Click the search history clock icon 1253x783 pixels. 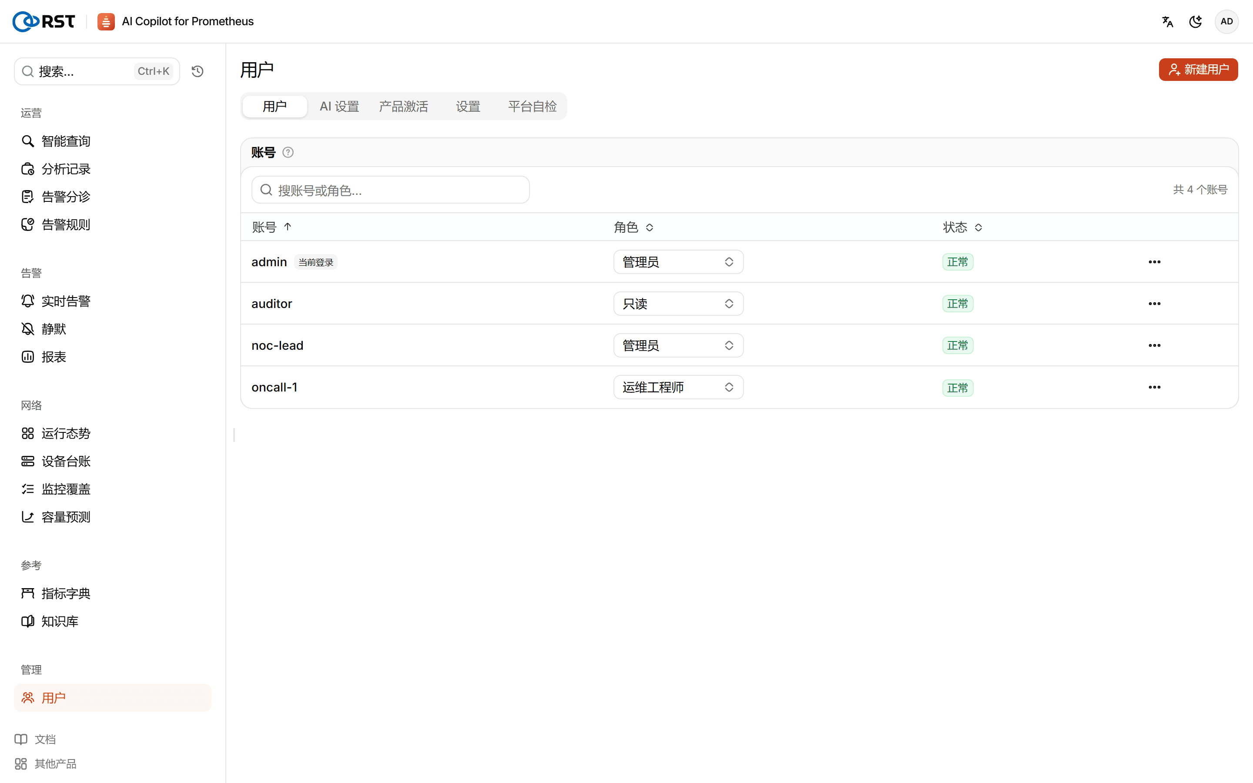(x=197, y=71)
